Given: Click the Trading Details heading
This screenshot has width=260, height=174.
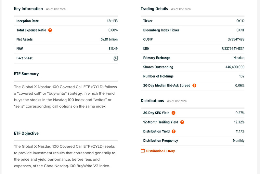Looking at the screenshot, I should coord(154,9).
